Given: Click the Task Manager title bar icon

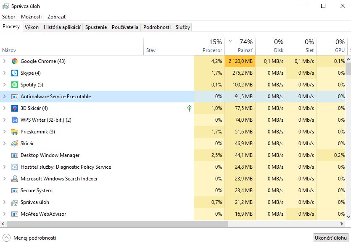Looking at the screenshot, I should coord(5,6).
